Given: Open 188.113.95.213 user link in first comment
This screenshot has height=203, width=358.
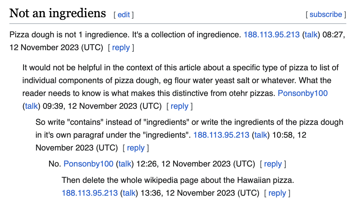Looking at the screenshot, I should click(x=272, y=35).
